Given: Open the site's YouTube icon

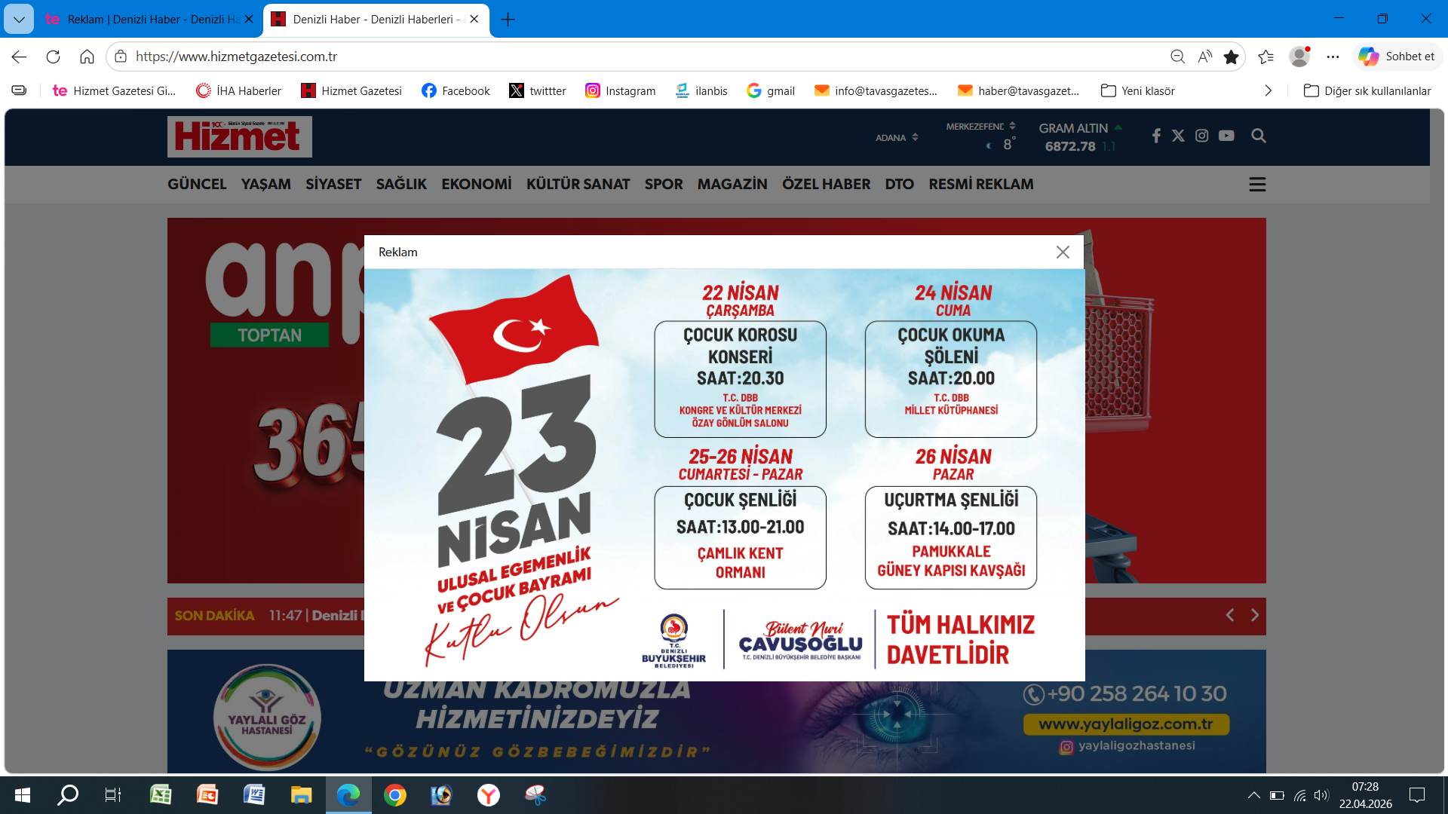Looking at the screenshot, I should (x=1227, y=136).
